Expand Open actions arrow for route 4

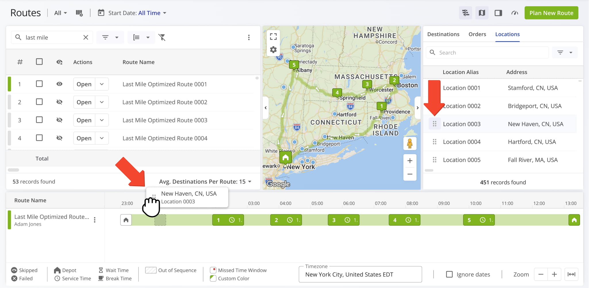coord(102,138)
